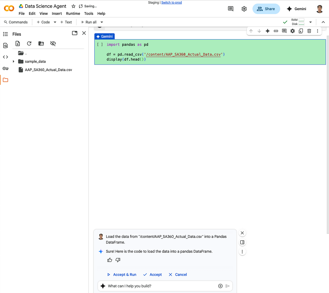
Task: Move Gemini chat to the side panel
Action: pos(242,242)
